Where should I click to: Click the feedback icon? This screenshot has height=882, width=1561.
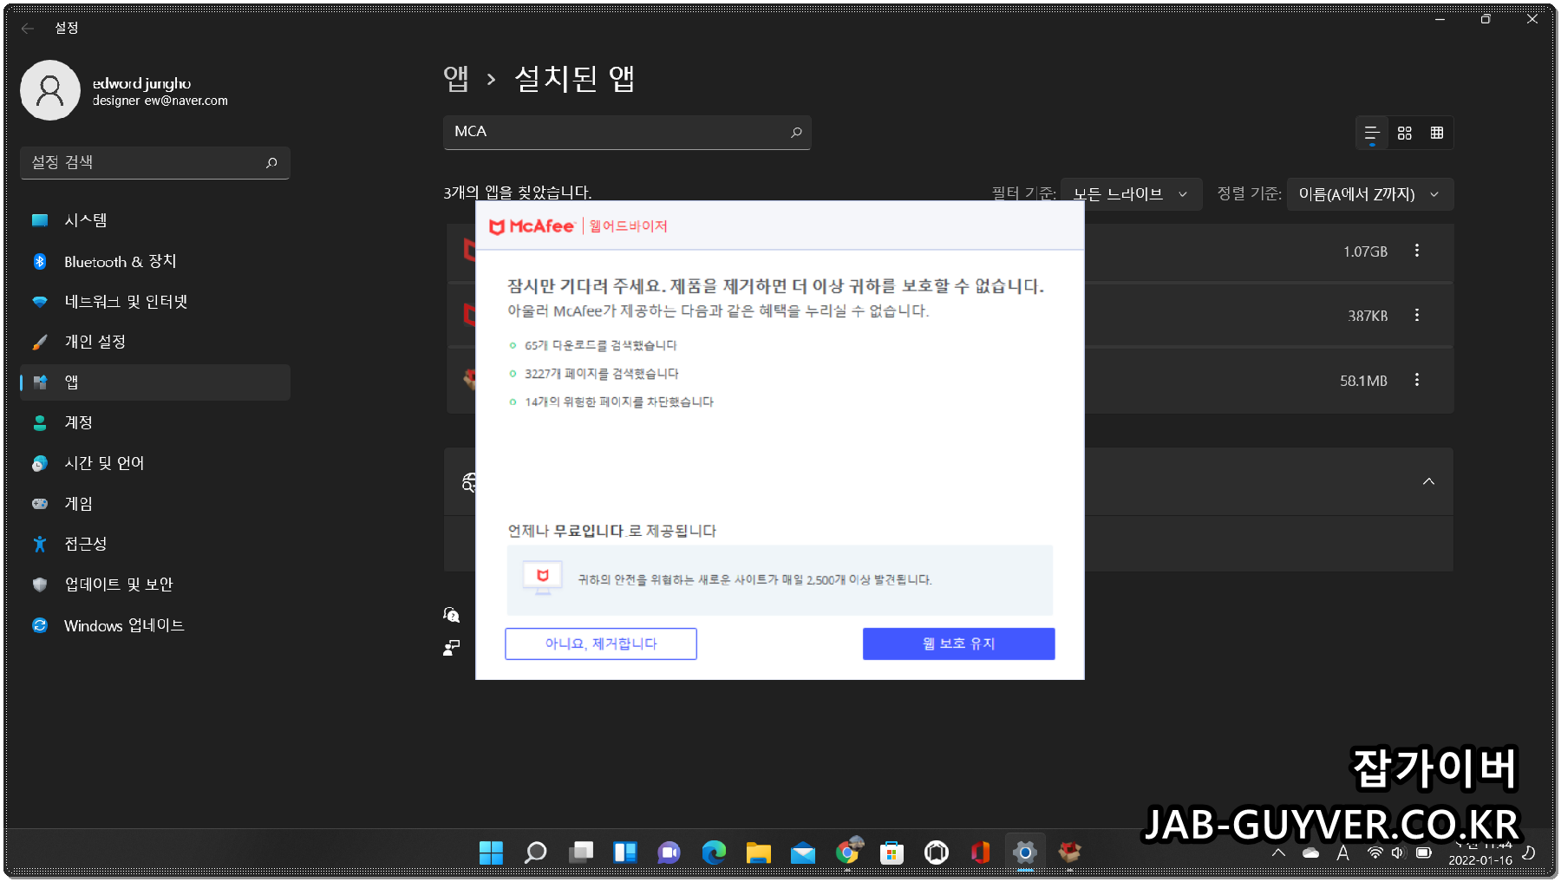(451, 647)
